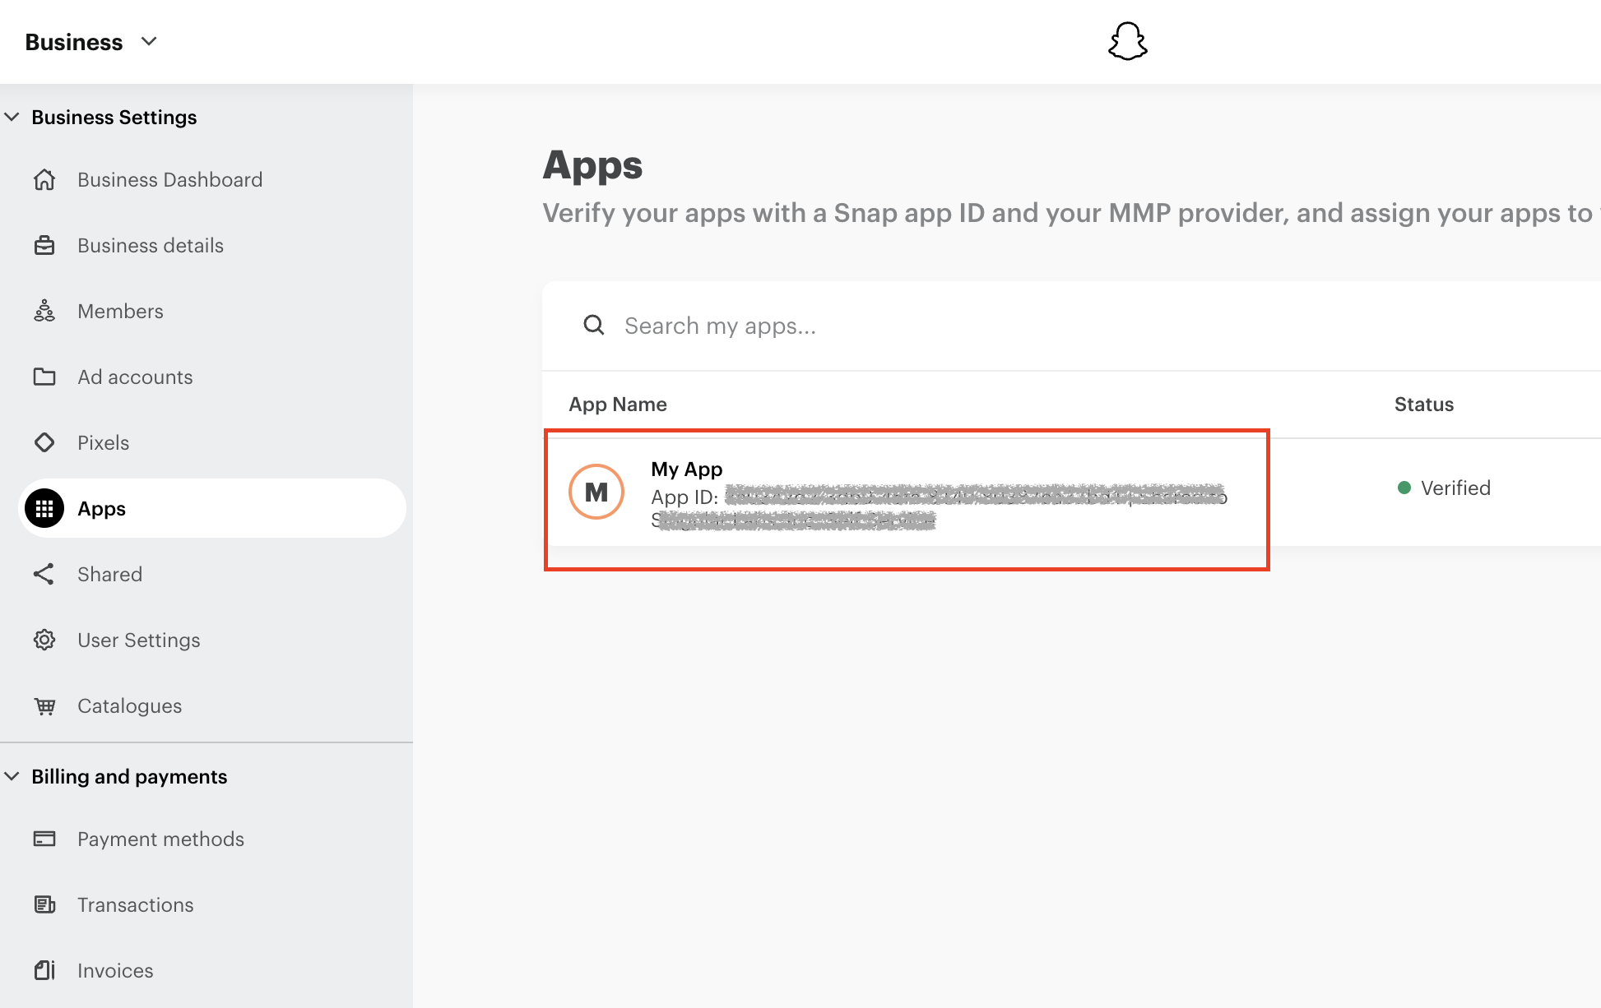Click the Members people icon
Image resolution: width=1601 pixels, height=1008 pixels.
pyautogui.click(x=44, y=311)
